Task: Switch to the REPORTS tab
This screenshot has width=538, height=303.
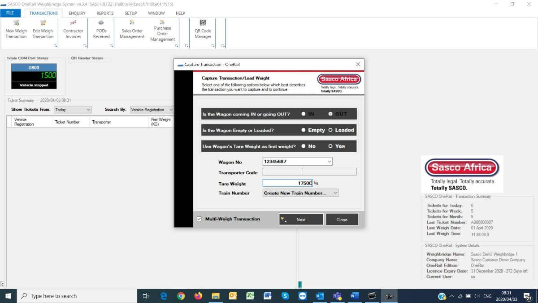Action: [x=105, y=13]
